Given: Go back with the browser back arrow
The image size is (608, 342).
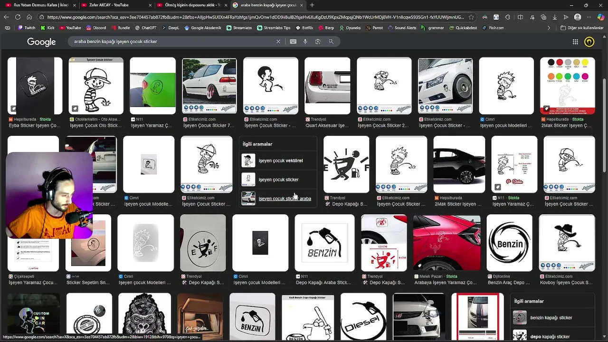Looking at the screenshot, I should click(x=6, y=17).
